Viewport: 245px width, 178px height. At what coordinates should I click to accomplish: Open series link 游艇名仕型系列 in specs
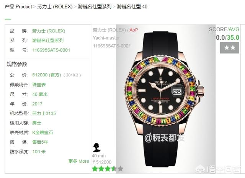coord(47,40)
